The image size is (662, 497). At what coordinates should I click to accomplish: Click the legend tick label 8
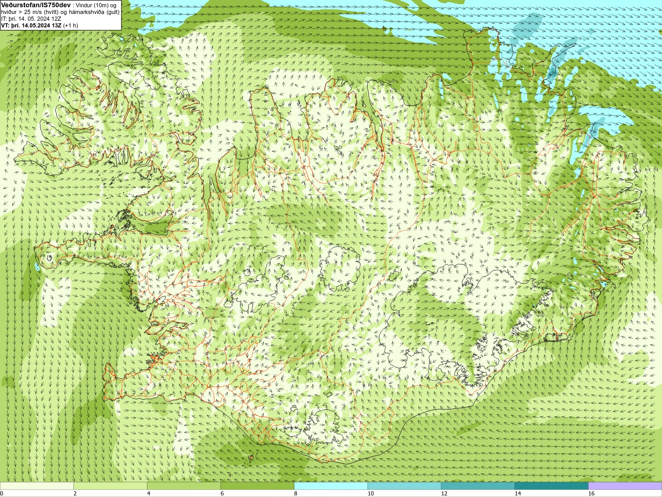pos(295,493)
